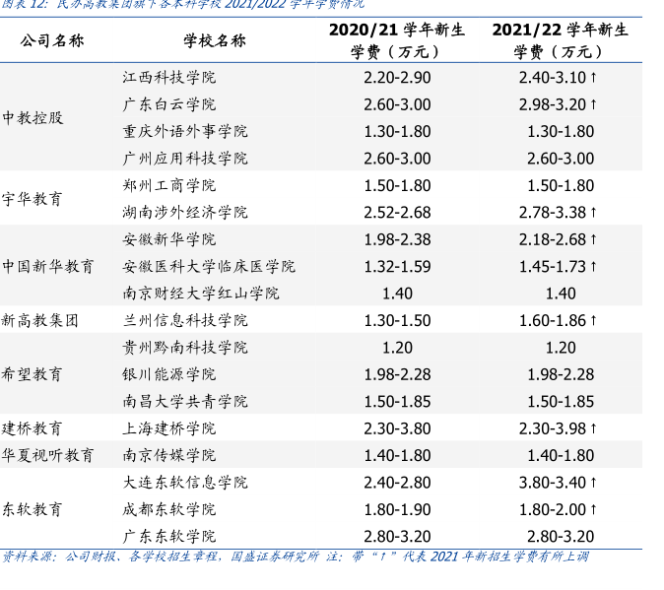Viewport: 664px width, 590px height.
Task: Click the up arrow after 2.78-3.38
Action: [594, 213]
